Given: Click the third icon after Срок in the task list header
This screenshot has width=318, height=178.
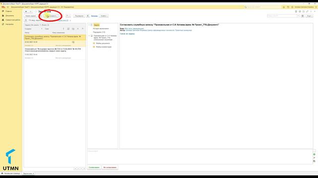Looking at the screenshot, I should (x=73, y=29).
